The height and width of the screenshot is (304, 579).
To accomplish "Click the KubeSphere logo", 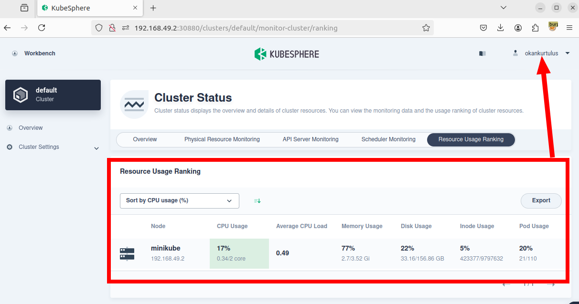I will (x=287, y=54).
